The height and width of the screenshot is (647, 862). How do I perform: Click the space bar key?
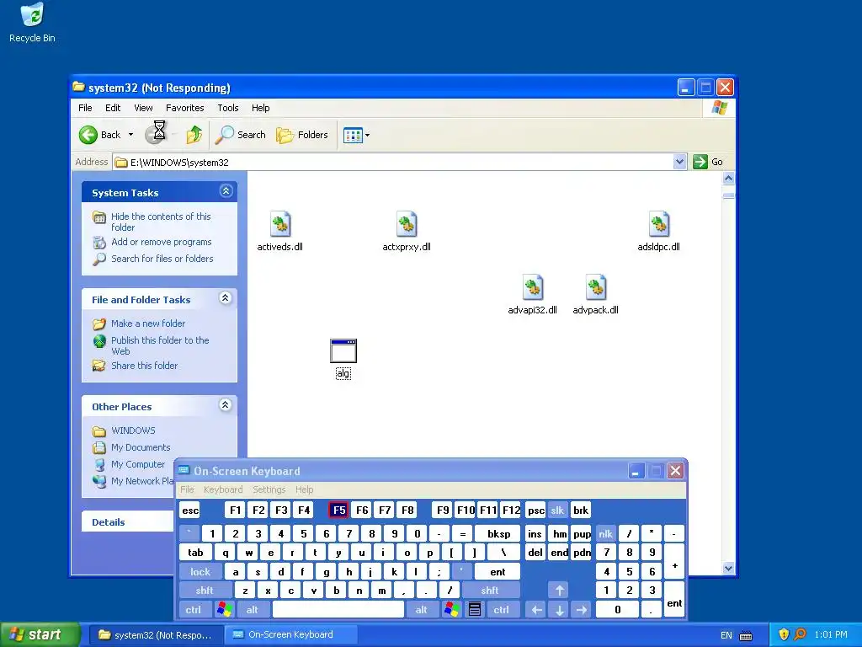[x=338, y=609]
